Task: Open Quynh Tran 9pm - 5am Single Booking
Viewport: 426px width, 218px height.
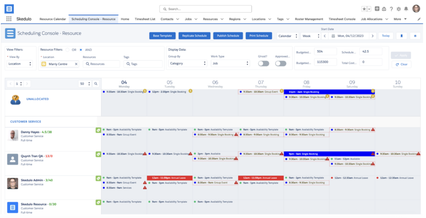Action: pyautogui.click(x=329, y=154)
